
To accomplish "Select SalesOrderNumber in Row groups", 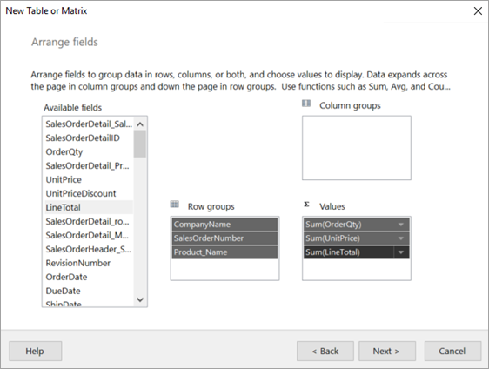I will pos(224,238).
